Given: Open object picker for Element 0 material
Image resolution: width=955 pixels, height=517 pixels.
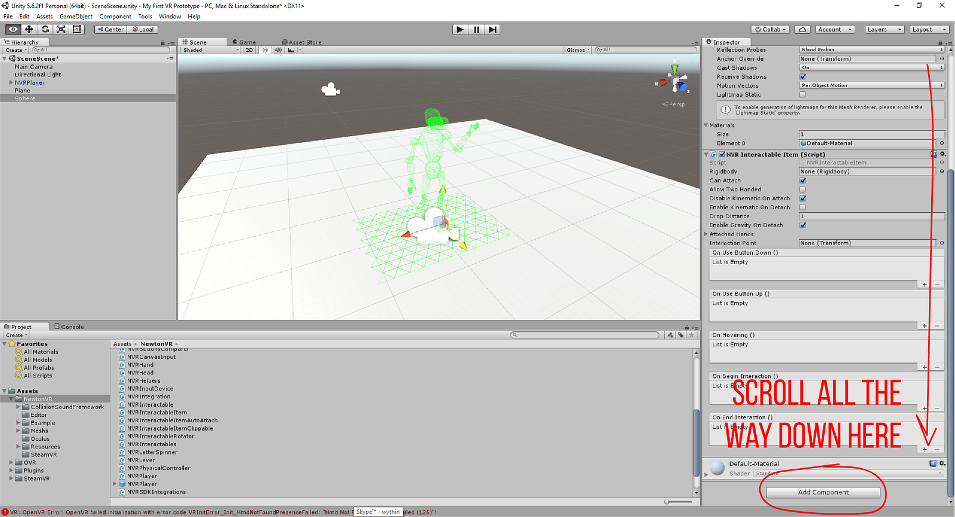Looking at the screenshot, I should click(942, 143).
